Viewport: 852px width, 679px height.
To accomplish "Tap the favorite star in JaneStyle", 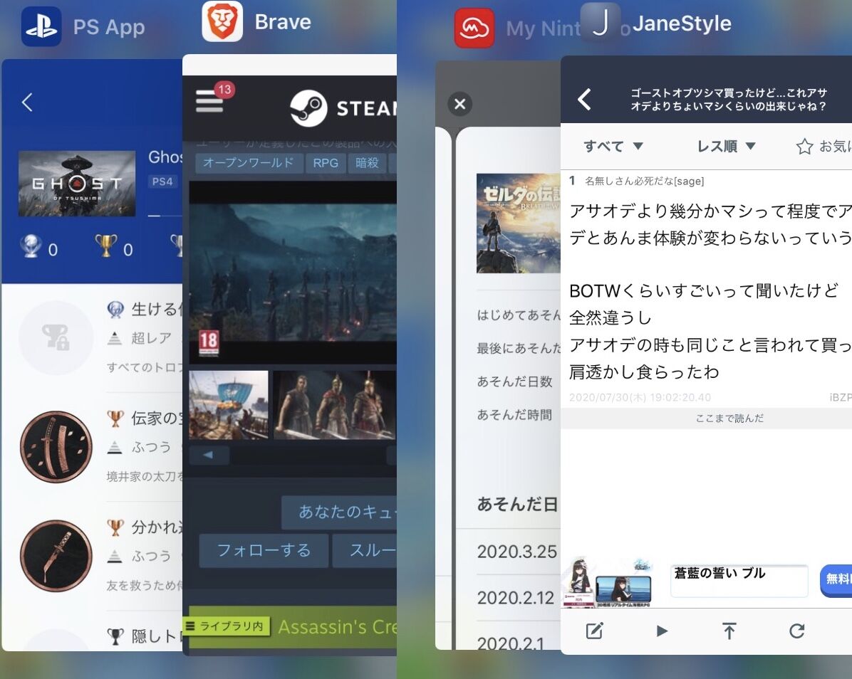I will [804, 146].
